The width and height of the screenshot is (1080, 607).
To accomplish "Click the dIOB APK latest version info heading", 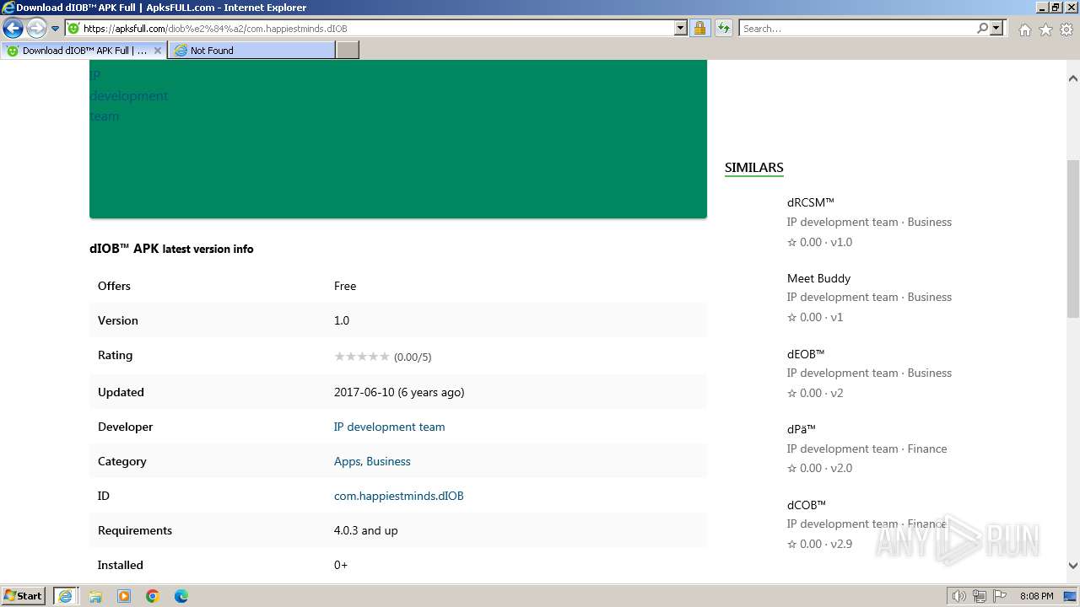I will click(171, 249).
